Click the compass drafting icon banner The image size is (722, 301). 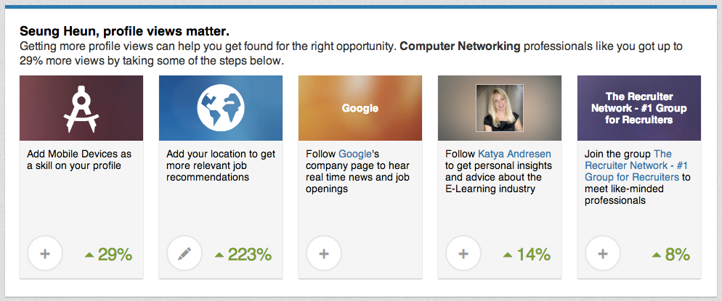pyautogui.click(x=81, y=108)
